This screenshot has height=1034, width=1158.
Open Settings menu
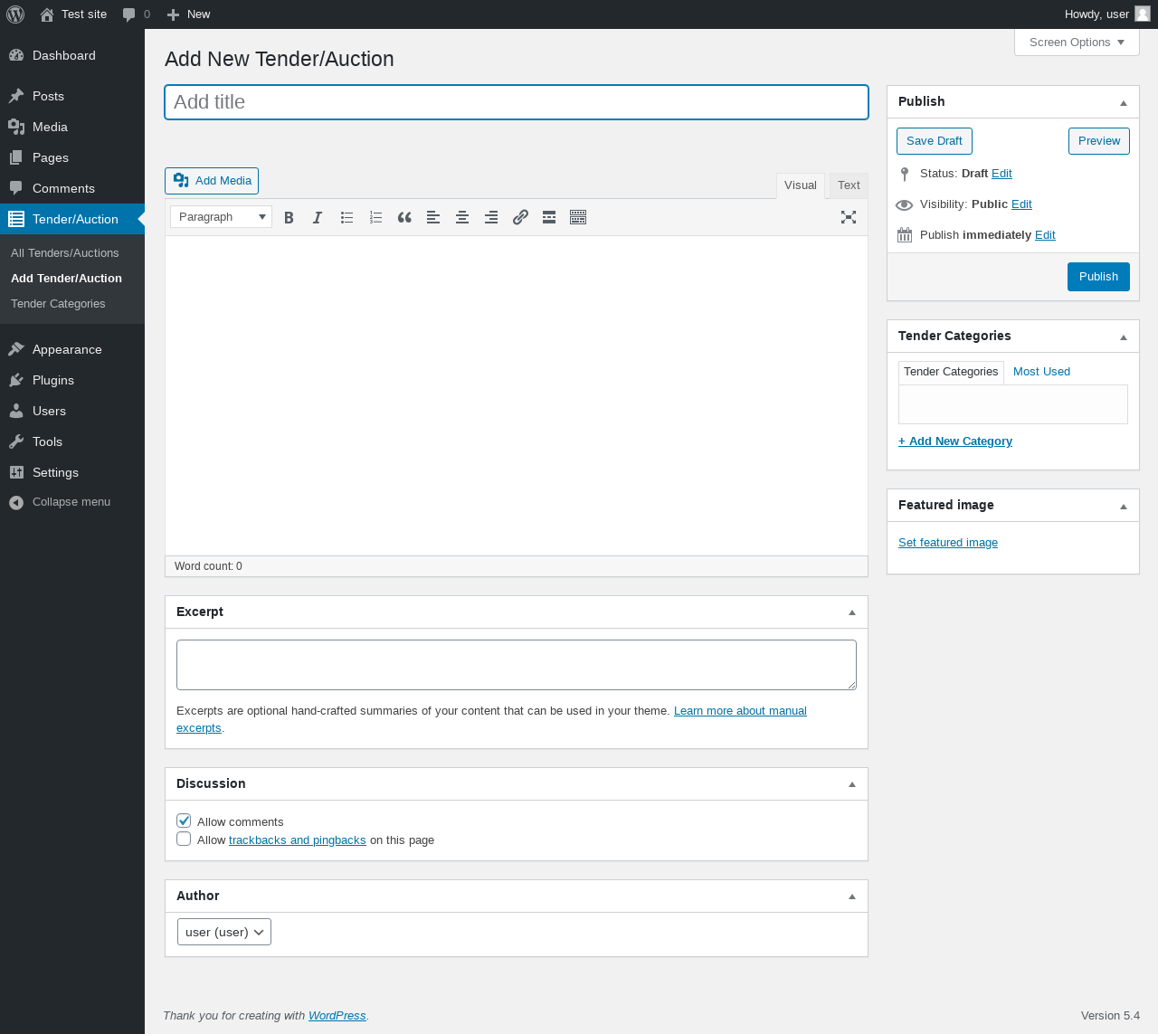(x=72, y=472)
